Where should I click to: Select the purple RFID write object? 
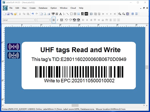click(14, 47)
